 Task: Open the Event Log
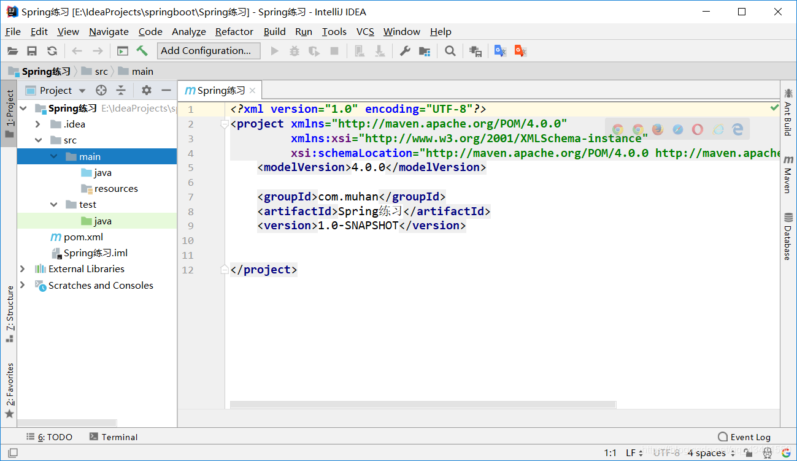coord(744,436)
